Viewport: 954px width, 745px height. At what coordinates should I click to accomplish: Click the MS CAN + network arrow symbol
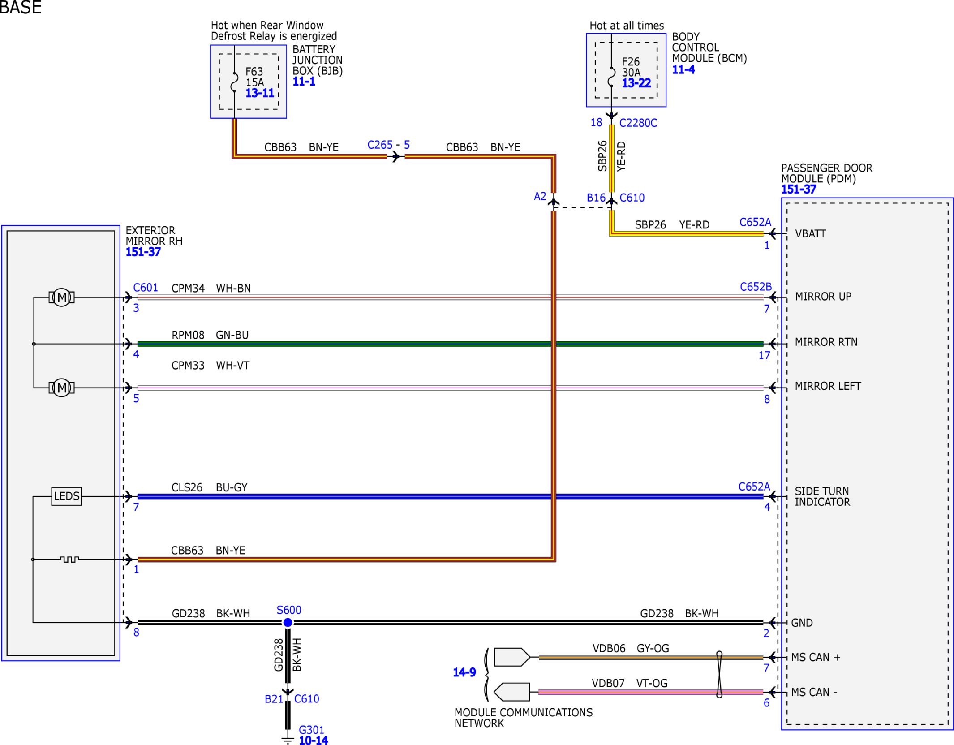coord(512,657)
